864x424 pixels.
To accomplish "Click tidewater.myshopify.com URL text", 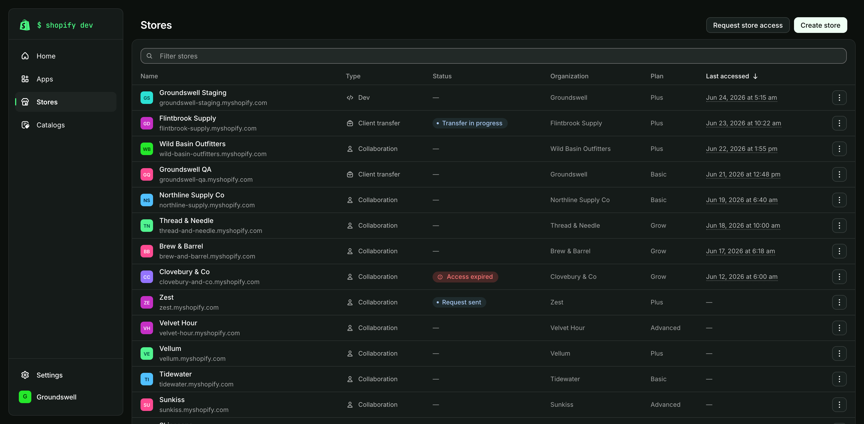I will coord(196,385).
